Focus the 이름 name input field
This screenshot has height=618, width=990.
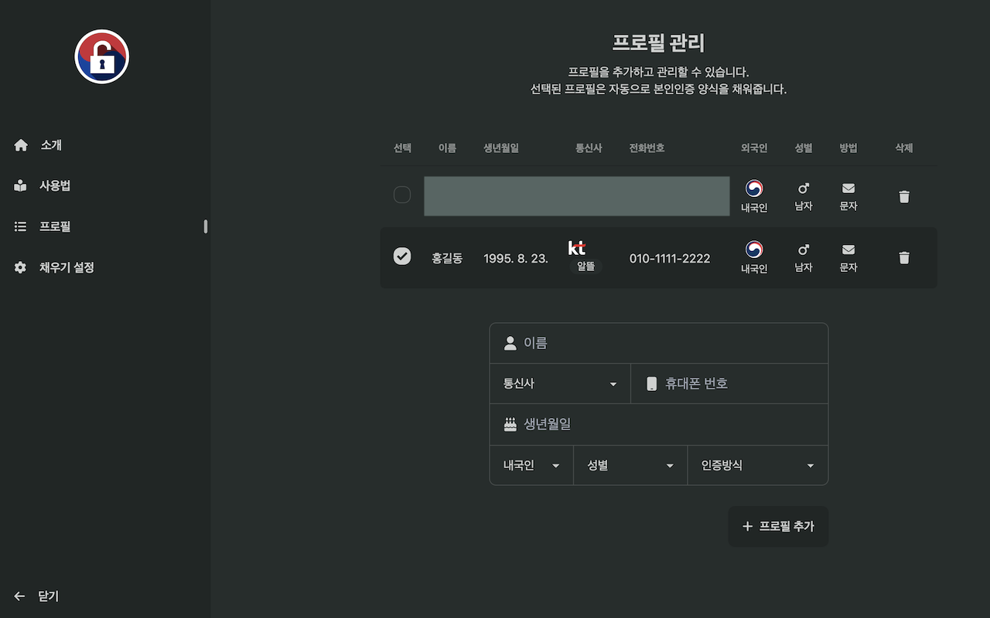[x=659, y=343]
